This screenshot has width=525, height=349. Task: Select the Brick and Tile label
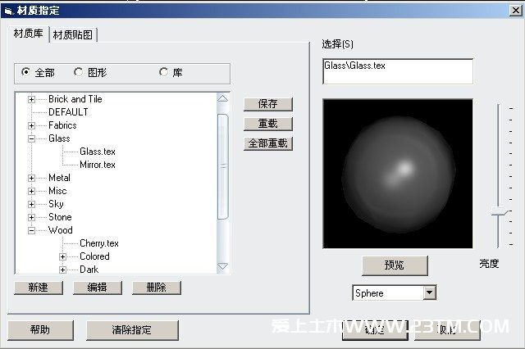(75, 99)
